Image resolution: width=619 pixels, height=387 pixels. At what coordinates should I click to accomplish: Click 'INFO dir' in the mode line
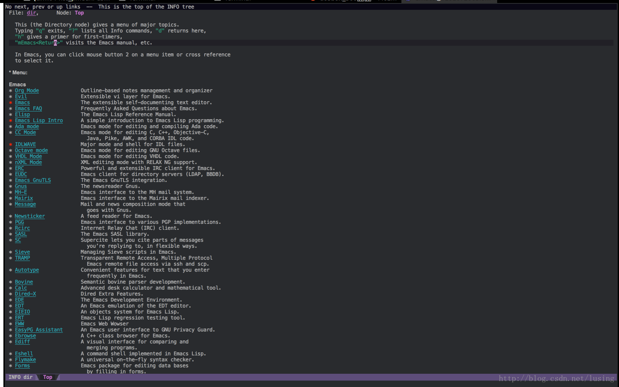[x=21, y=377]
